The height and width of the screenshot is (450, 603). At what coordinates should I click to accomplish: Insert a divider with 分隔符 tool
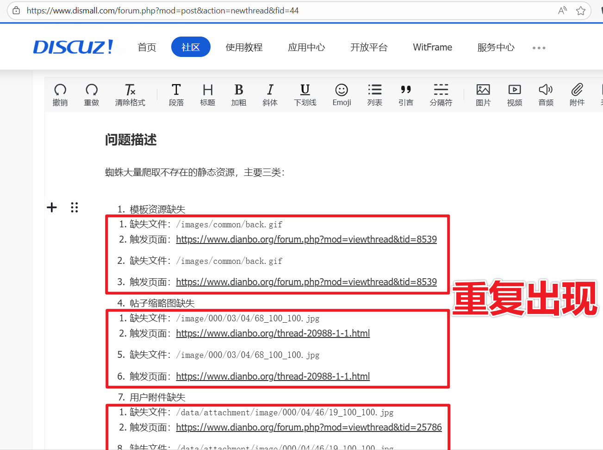coord(441,94)
